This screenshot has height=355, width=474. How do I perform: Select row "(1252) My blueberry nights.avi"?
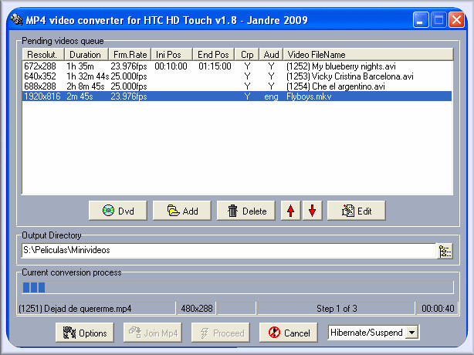[237, 66]
